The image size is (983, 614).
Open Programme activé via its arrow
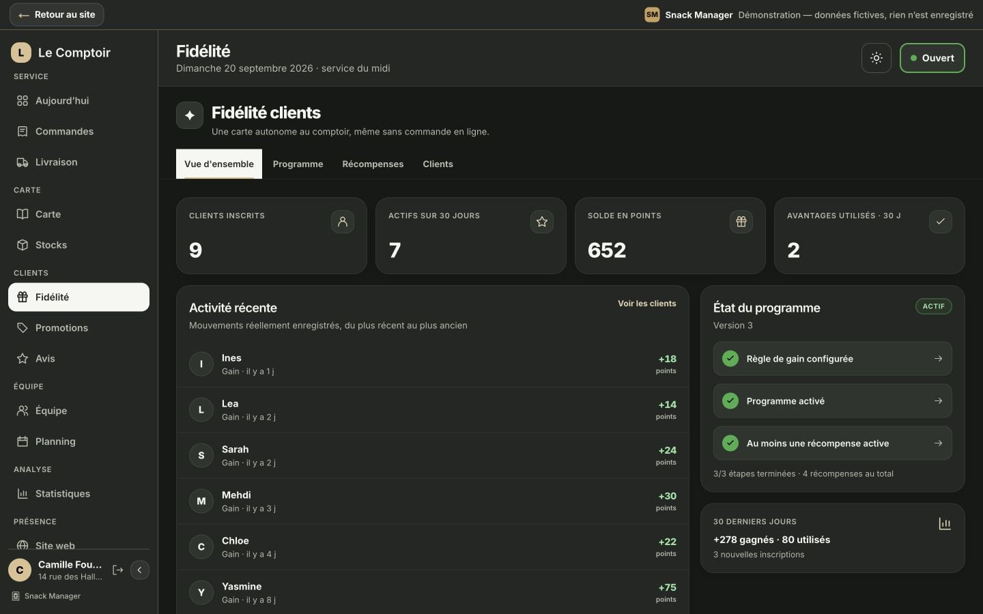pos(938,401)
